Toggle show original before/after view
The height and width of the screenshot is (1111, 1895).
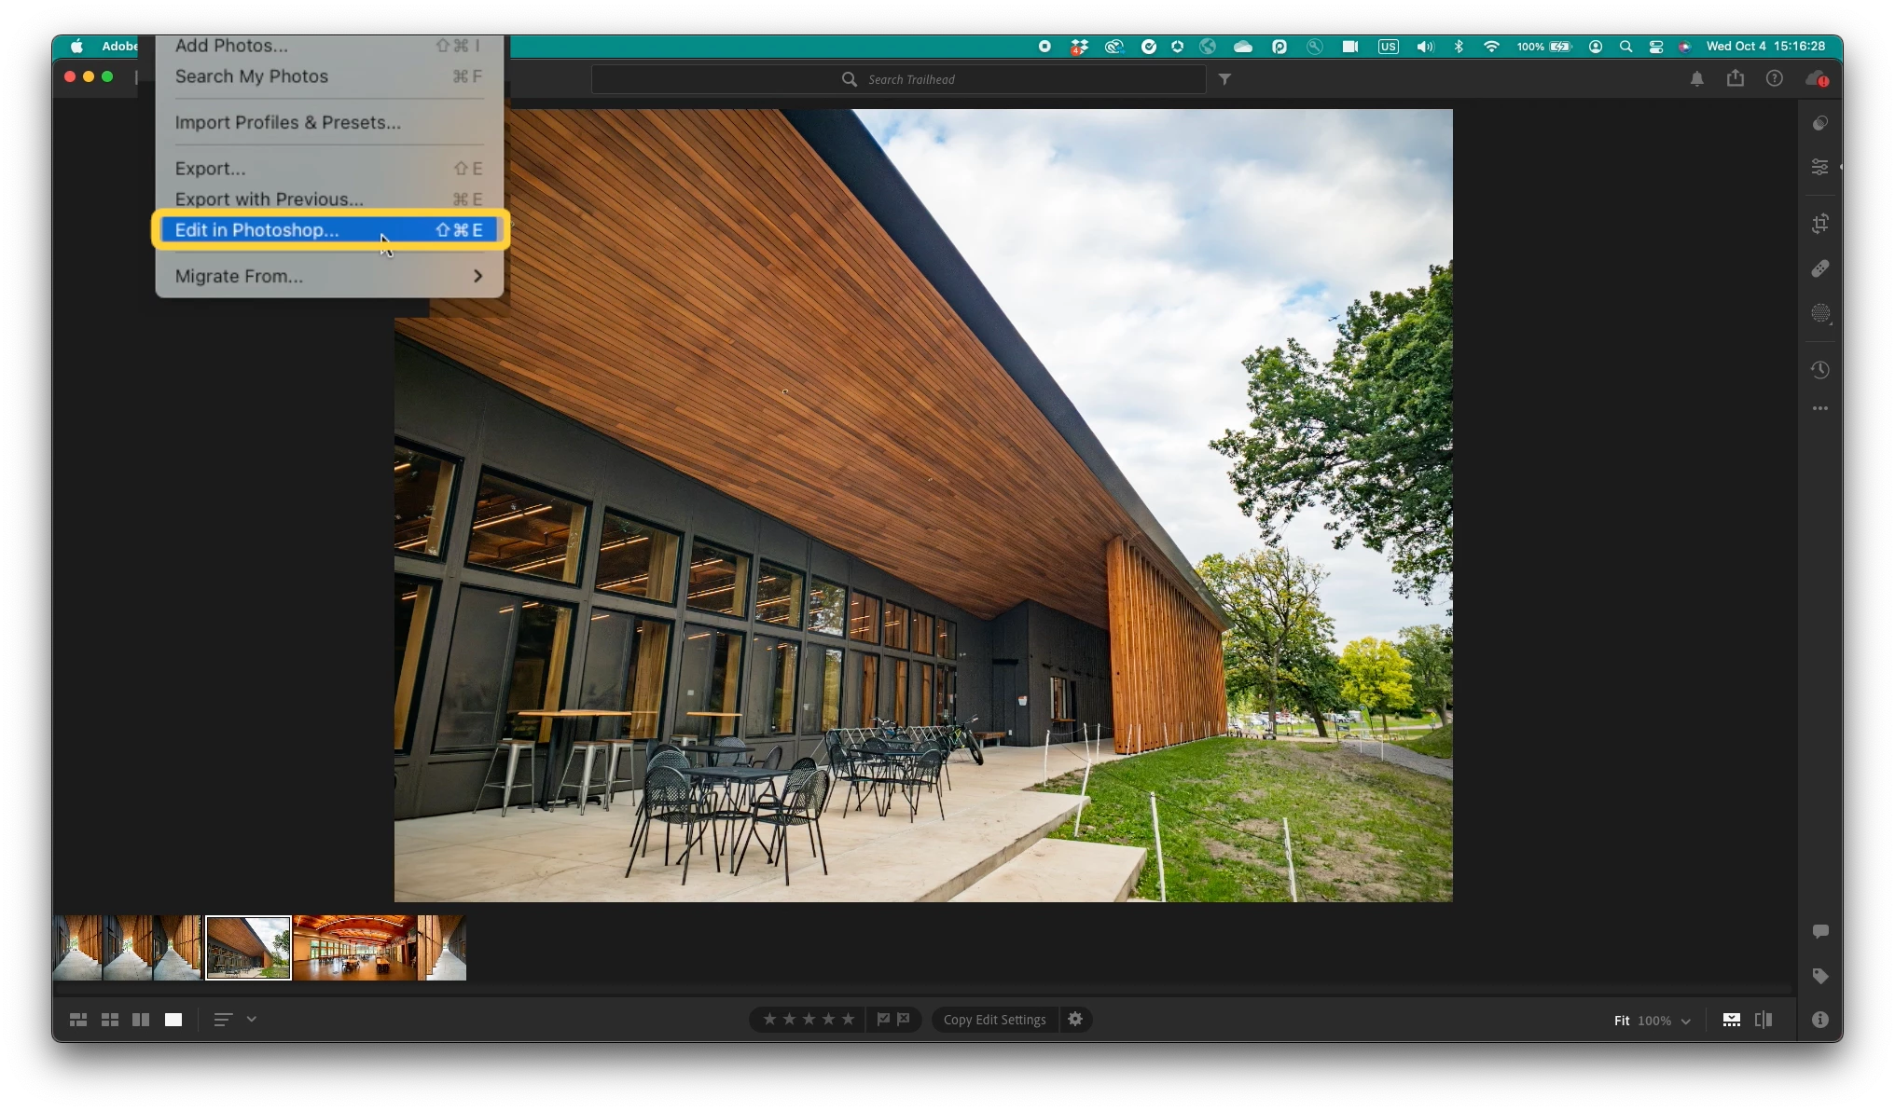pos(1763,1020)
